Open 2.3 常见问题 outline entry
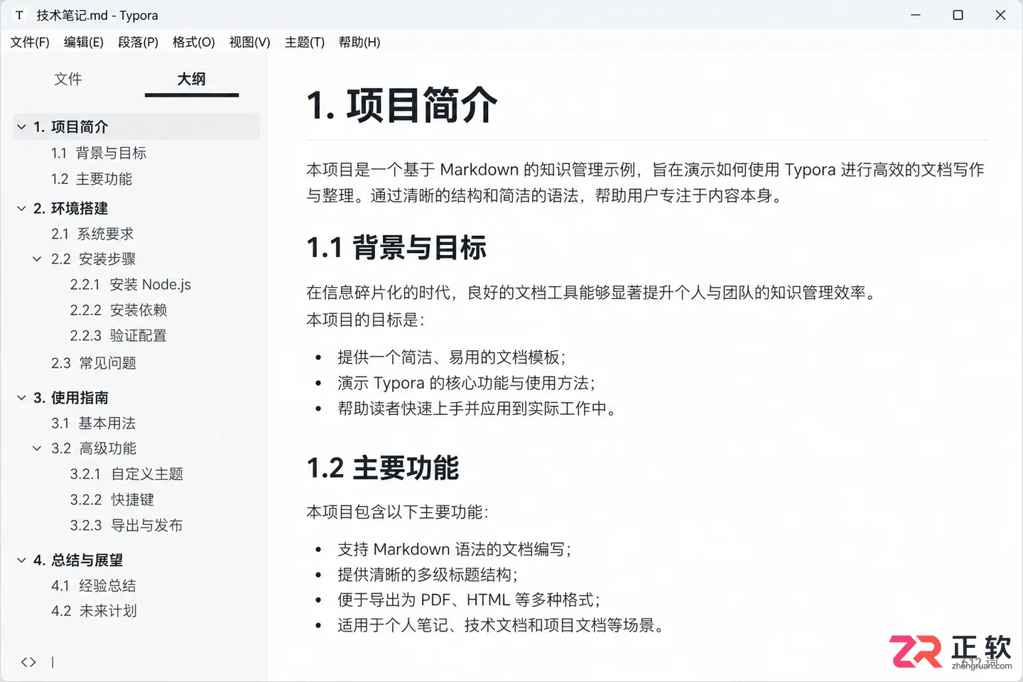This screenshot has width=1023, height=682. (x=94, y=363)
